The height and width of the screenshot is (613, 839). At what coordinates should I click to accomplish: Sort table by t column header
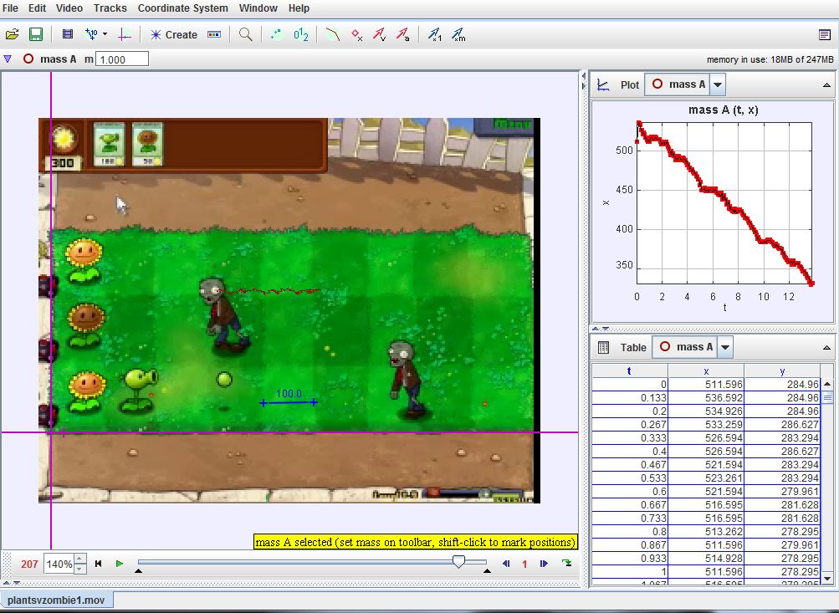(629, 370)
